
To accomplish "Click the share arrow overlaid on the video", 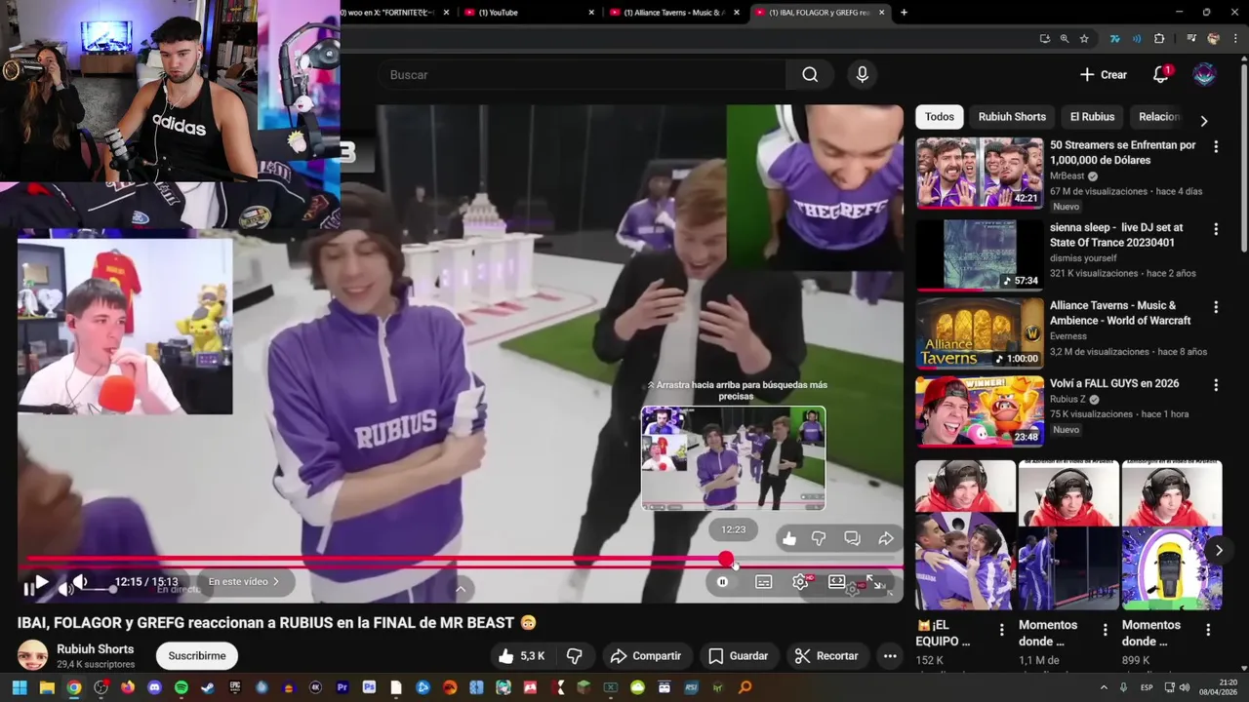I will click(886, 538).
